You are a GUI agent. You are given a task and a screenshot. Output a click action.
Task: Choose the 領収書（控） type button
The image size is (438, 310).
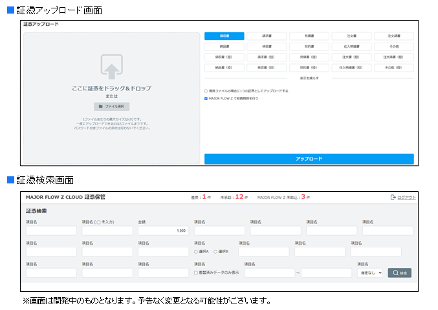point(224,57)
